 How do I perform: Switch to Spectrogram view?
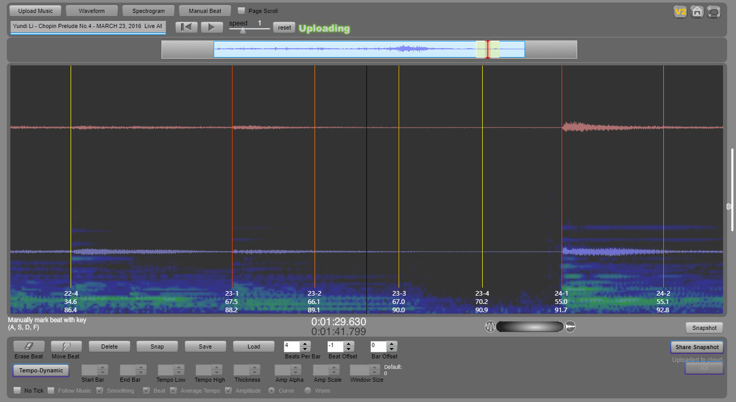tap(148, 11)
